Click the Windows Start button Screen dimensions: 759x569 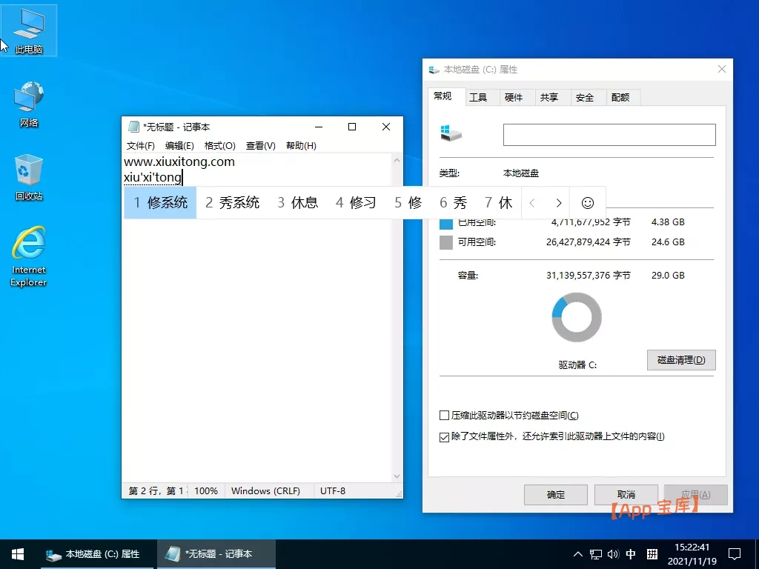pos(16,553)
